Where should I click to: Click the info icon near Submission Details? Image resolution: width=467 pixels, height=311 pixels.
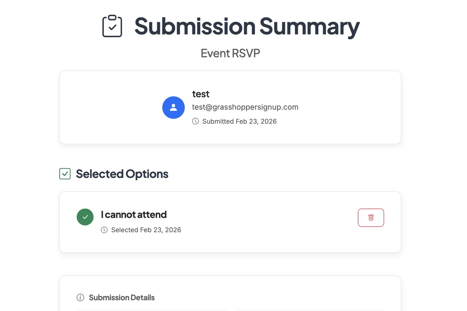click(81, 298)
